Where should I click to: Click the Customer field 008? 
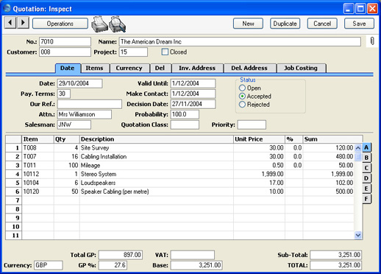(x=65, y=52)
